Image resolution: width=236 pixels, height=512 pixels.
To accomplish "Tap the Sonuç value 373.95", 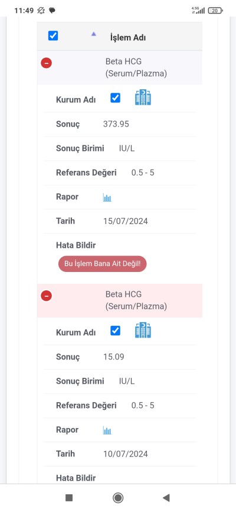I will click(116, 124).
